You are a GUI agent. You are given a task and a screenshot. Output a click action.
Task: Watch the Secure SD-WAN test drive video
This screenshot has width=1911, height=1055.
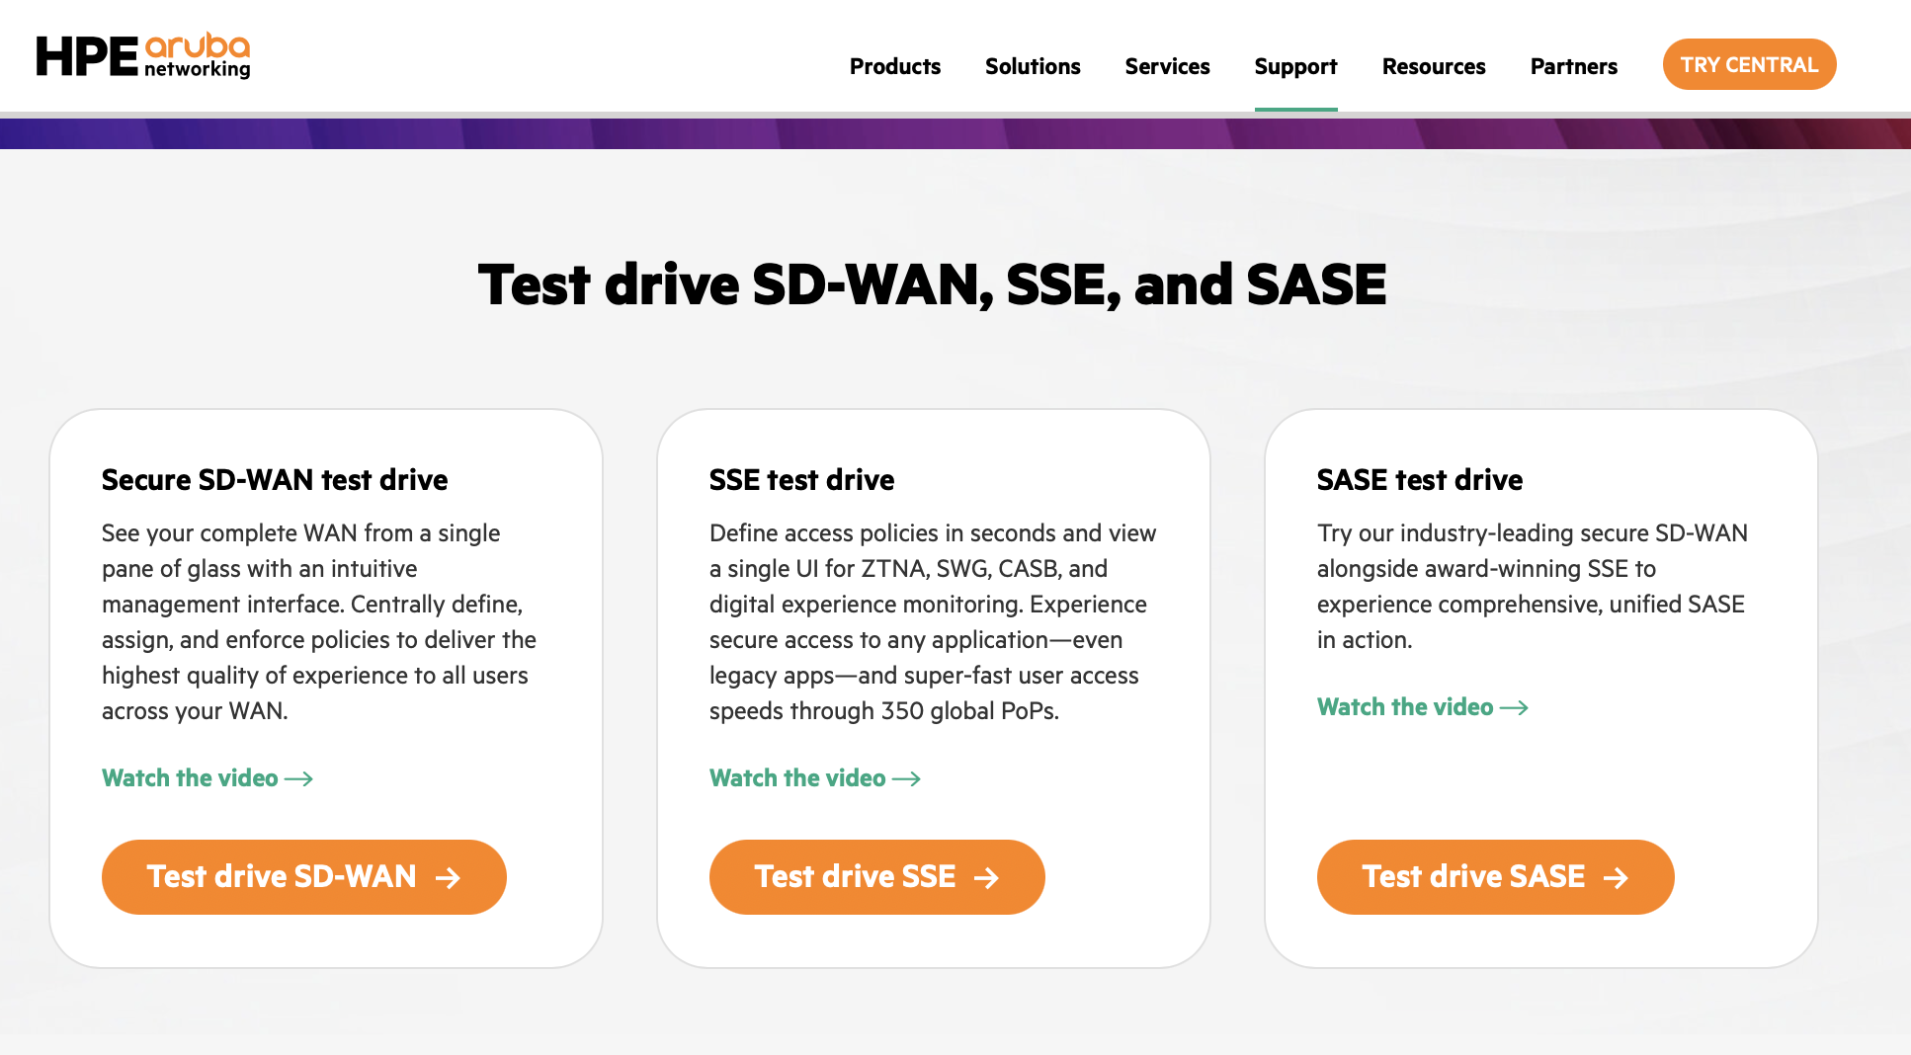coord(191,778)
